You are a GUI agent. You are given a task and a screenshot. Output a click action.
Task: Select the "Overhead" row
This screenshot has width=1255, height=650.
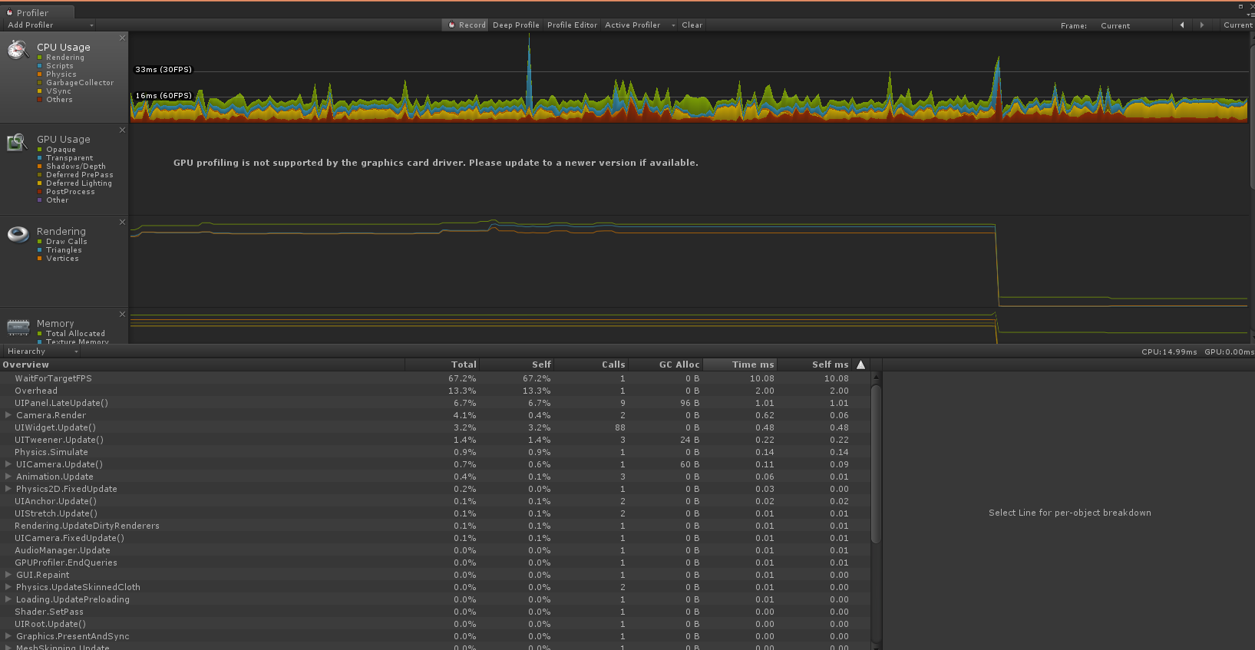[435, 391]
